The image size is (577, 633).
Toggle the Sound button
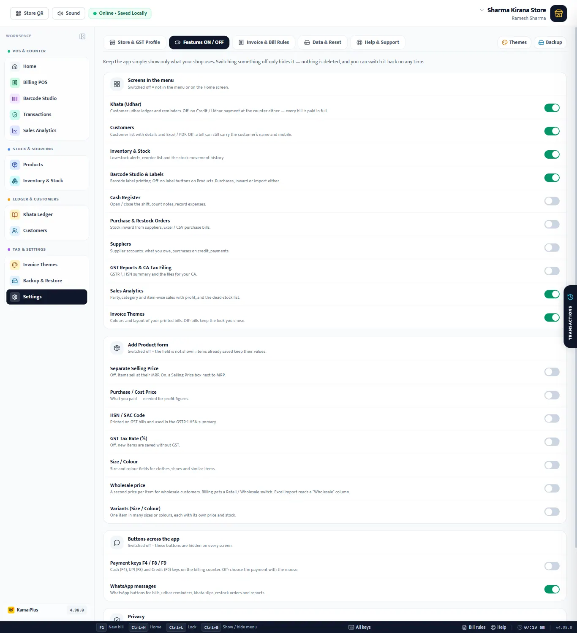coord(68,13)
